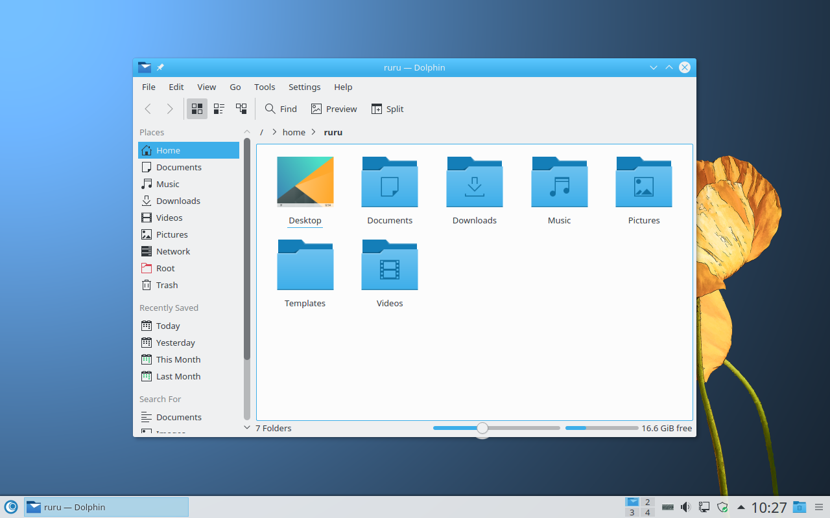Click the Find search icon
The height and width of the screenshot is (518, 830).
pyautogui.click(x=271, y=109)
